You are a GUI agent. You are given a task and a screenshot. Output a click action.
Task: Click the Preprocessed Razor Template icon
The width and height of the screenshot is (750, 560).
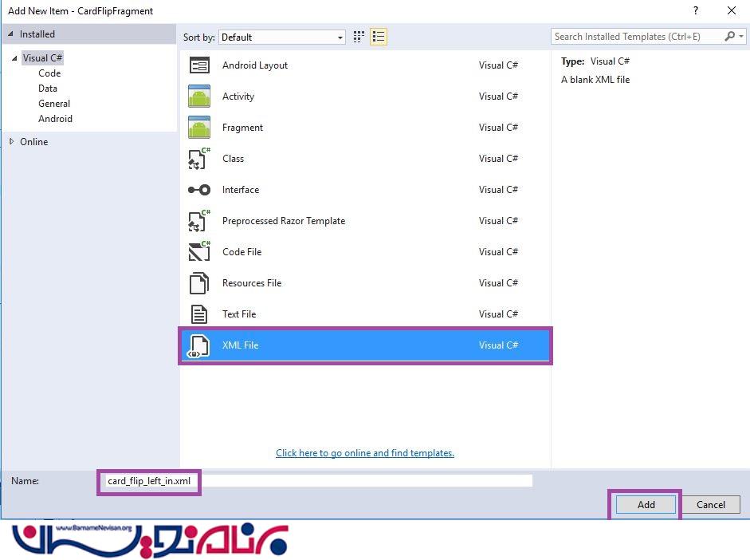199,221
